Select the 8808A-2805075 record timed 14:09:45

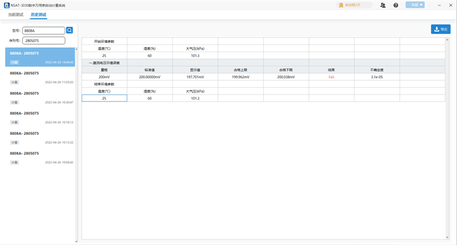click(x=40, y=57)
